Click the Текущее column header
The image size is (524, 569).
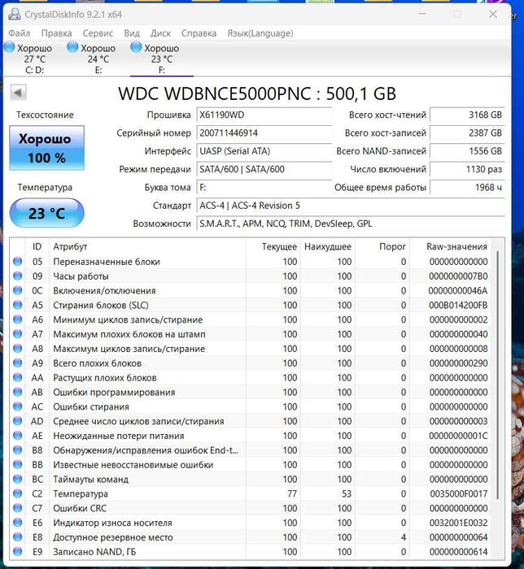273,247
